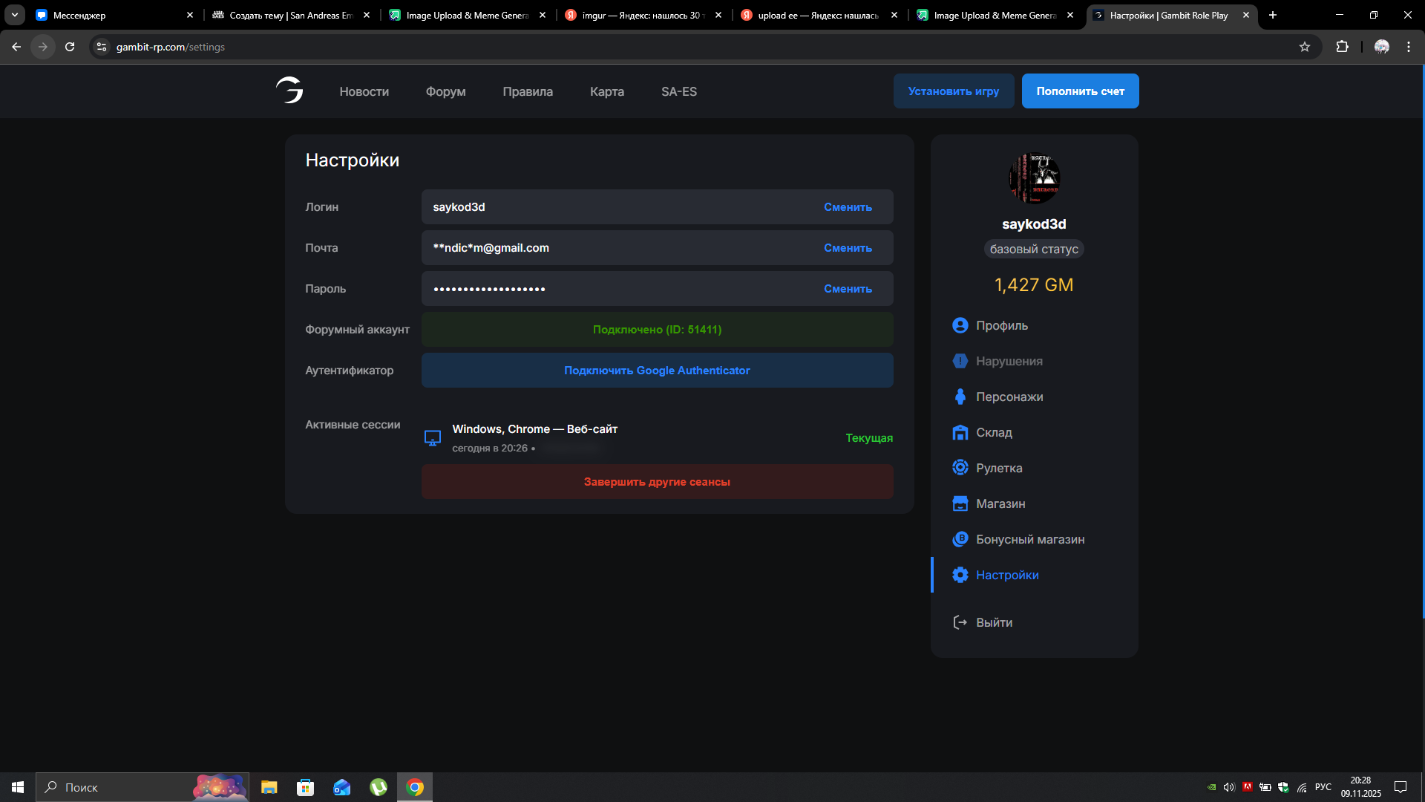Open the Новости menu item
The height and width of the screenshot is (802, 1425).
click(x=364, y=91)
